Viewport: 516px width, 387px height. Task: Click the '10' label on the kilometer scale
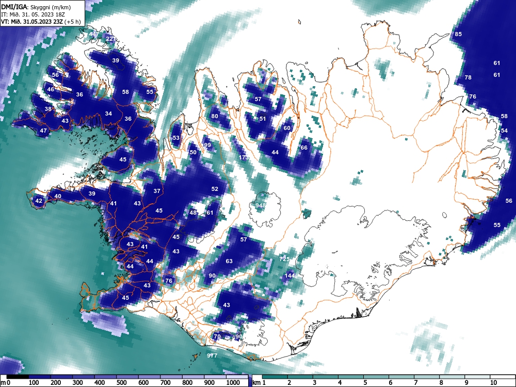tap(494, 382)
